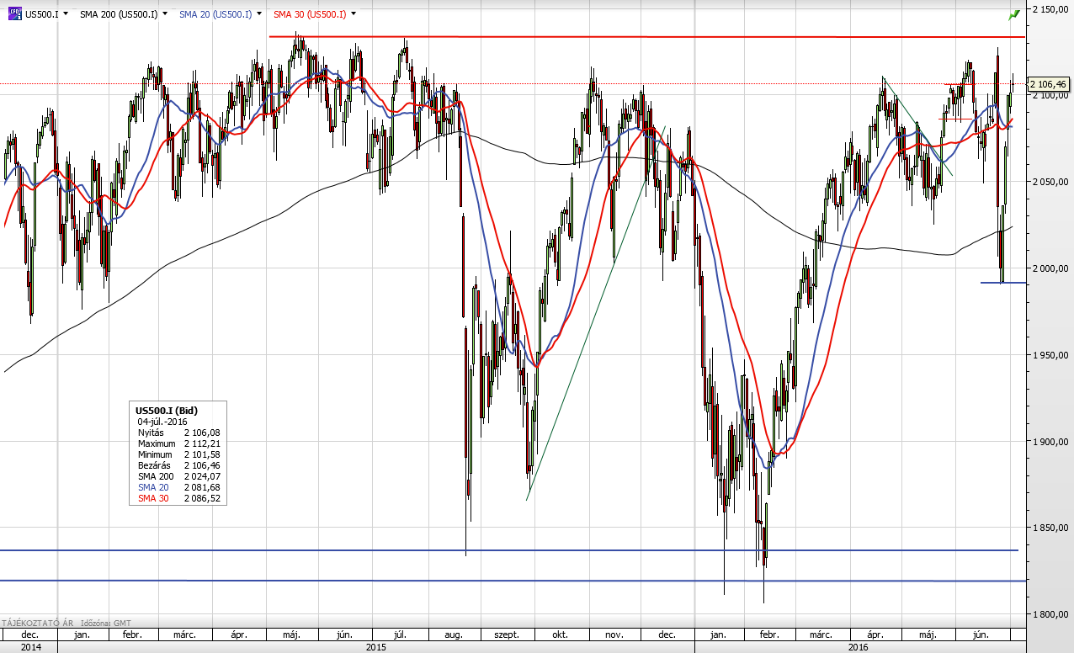1074x653 pixels.
Task: Click the 2015 year label
Action: pyautogui.click(x=376, y=646)
